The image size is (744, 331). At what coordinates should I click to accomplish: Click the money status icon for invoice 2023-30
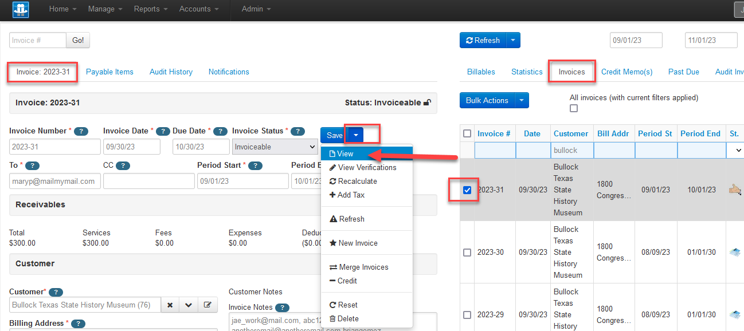click(x=734, y=252)
